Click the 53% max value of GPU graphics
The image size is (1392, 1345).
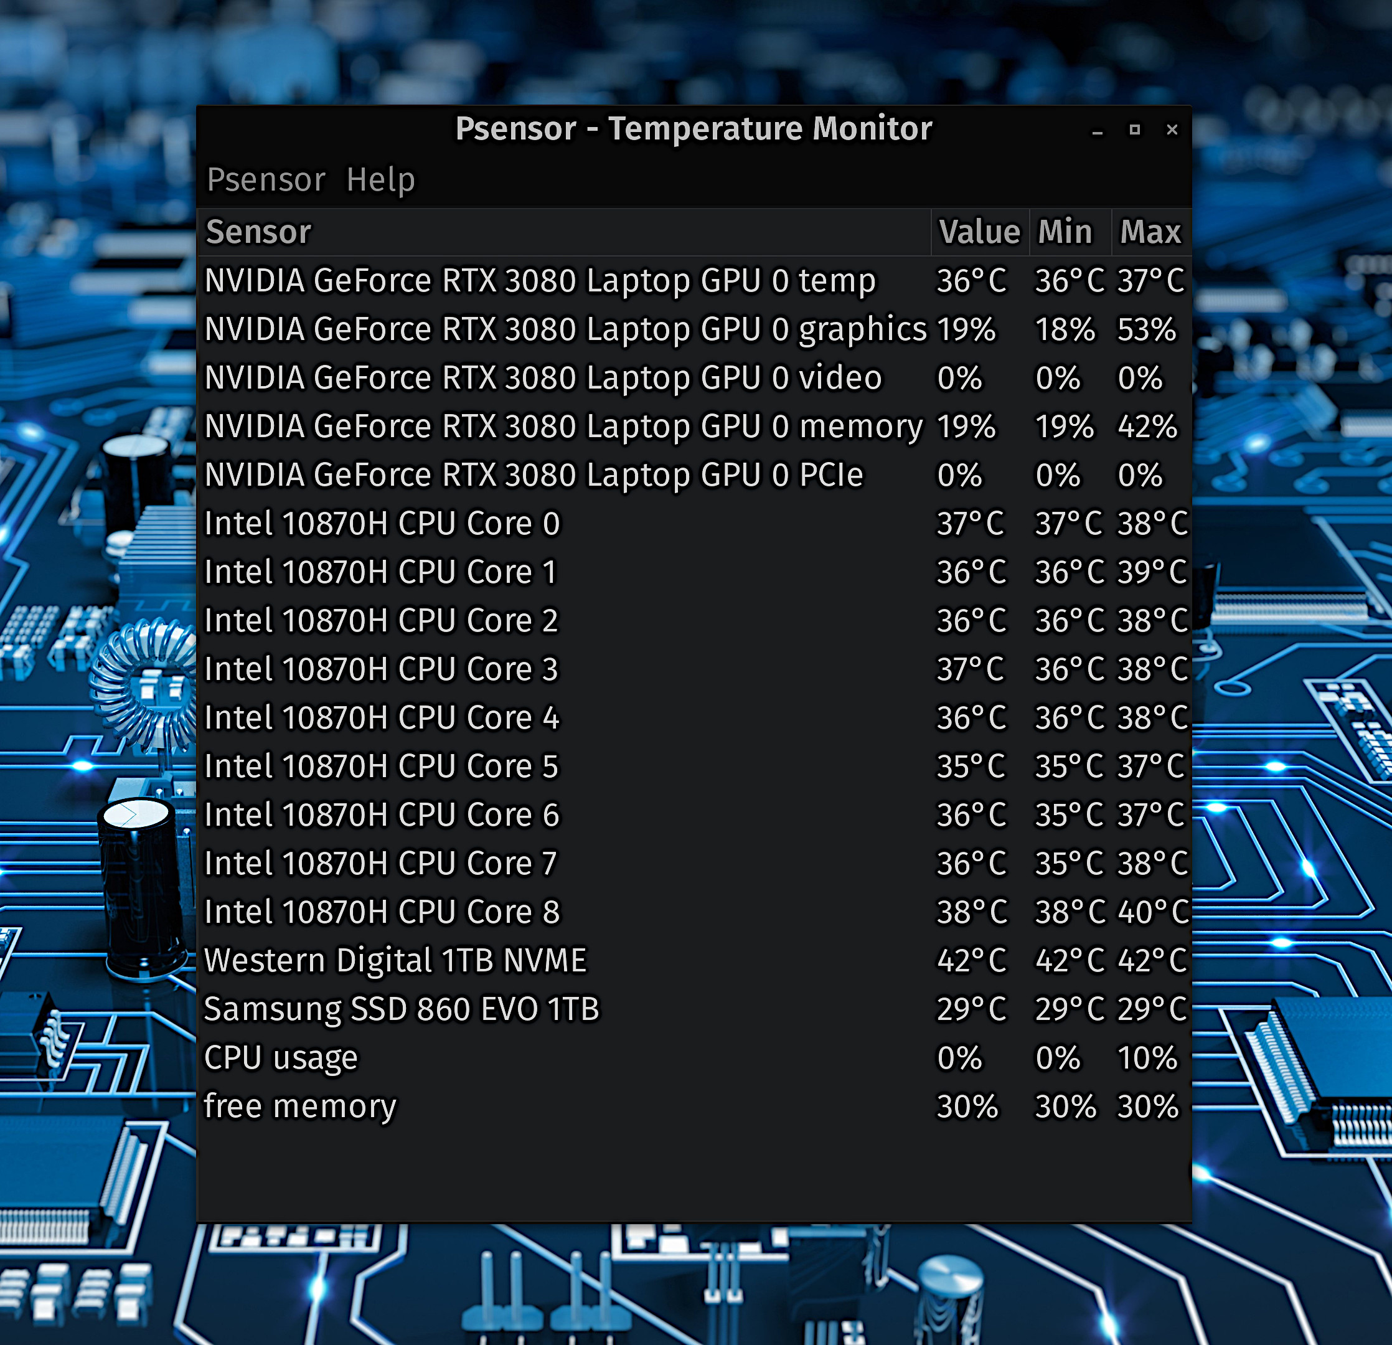[1147, 329]
